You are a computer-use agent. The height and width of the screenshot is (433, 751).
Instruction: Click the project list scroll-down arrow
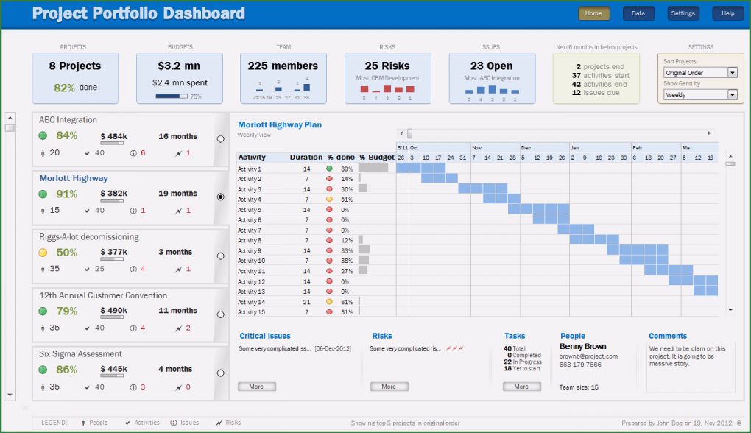tap(10, 395)
